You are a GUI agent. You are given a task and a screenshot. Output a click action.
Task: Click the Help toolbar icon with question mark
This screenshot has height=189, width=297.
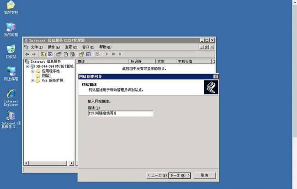point(81,54)
